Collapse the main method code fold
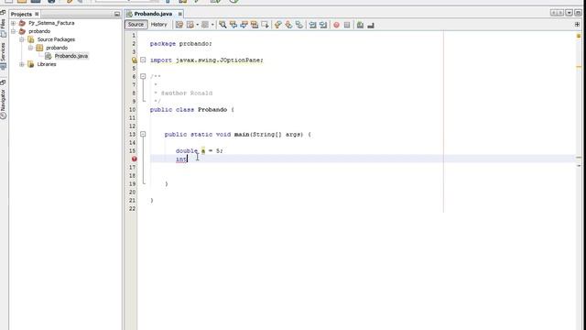Viewport: 586px width, 330px height. 143,134
